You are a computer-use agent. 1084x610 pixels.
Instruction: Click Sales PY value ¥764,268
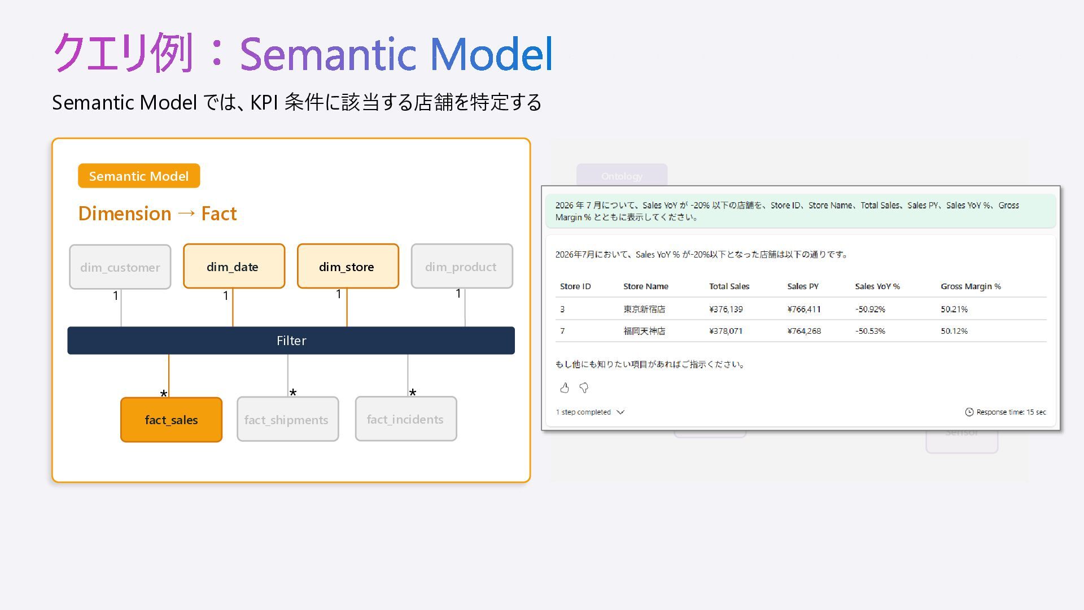point(804,331)
